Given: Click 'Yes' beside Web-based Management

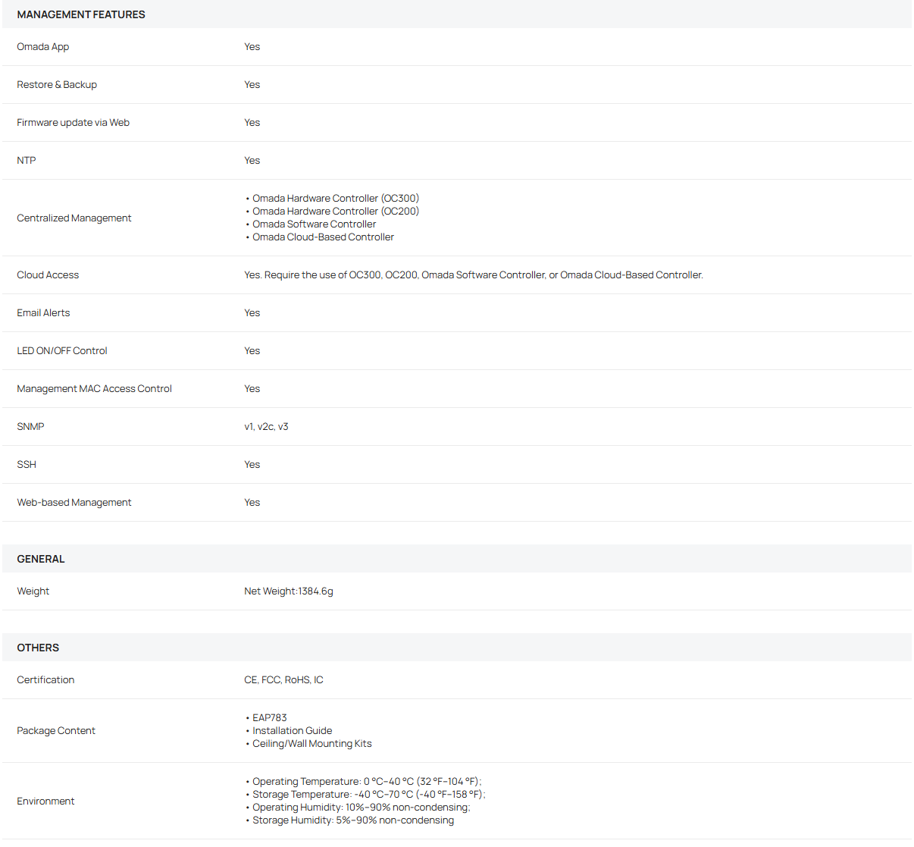Looking at the screenshot, I should [252, 503].
